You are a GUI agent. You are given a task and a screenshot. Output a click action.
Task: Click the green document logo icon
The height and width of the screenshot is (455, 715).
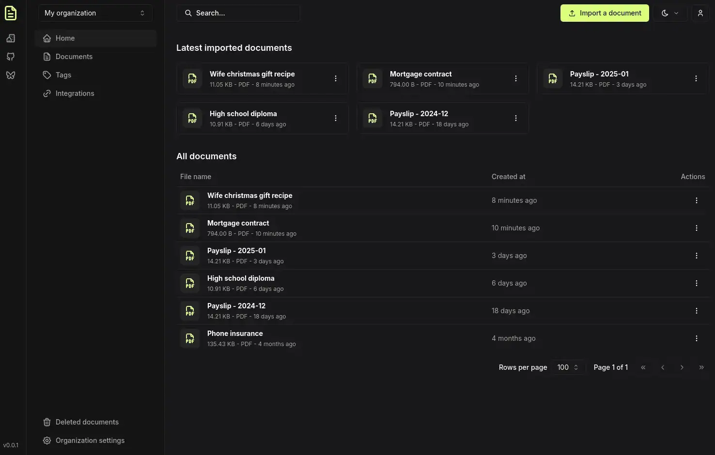click(x=11, y=13)
